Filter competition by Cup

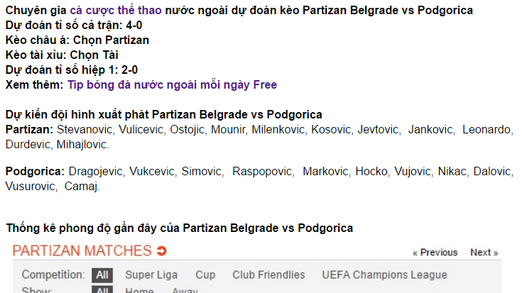[205, 275]
